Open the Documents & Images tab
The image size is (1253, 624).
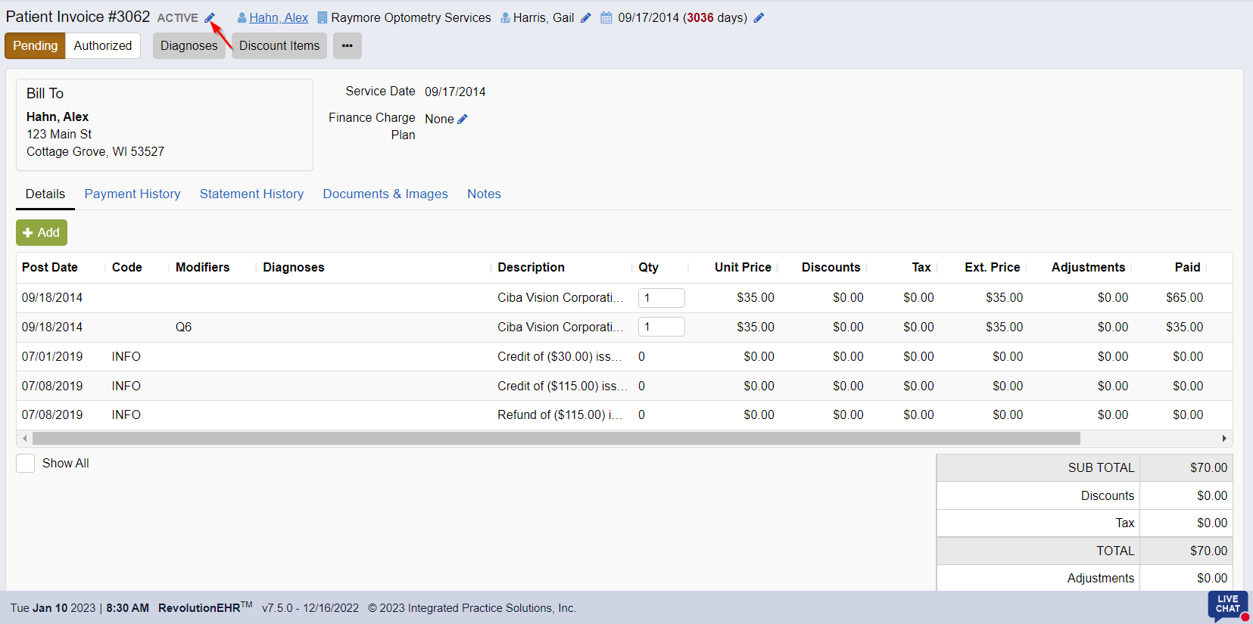385,194
